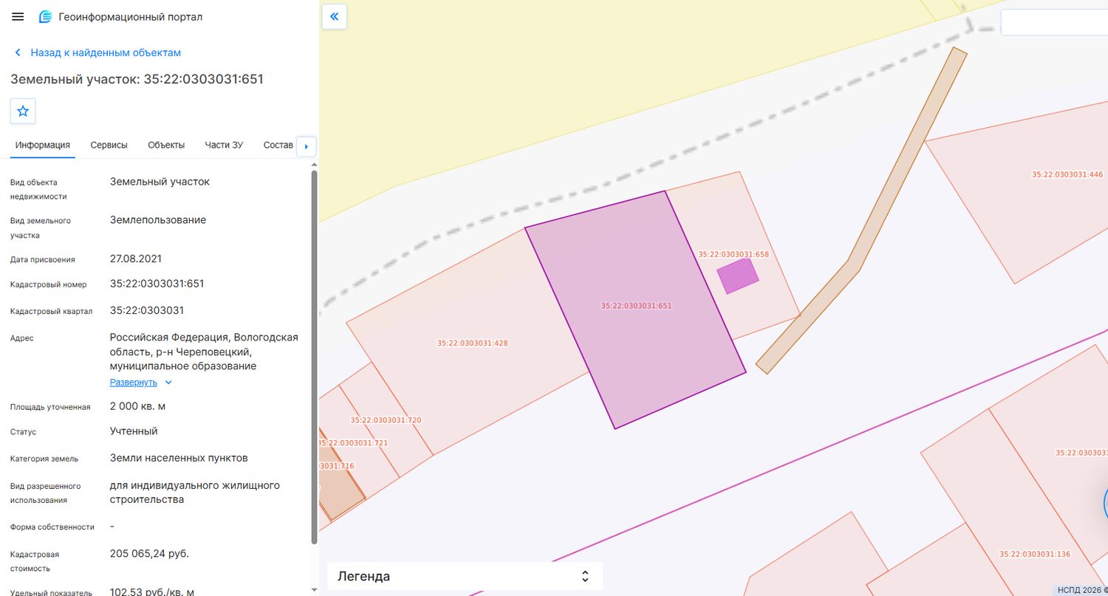Click the cadastral cost 205 065,24 руб.
Viewport: 1108px width, 596px height.
[149, 553]
